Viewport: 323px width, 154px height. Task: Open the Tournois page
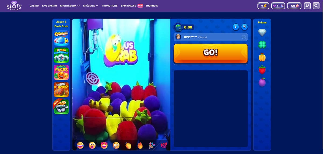152,6
